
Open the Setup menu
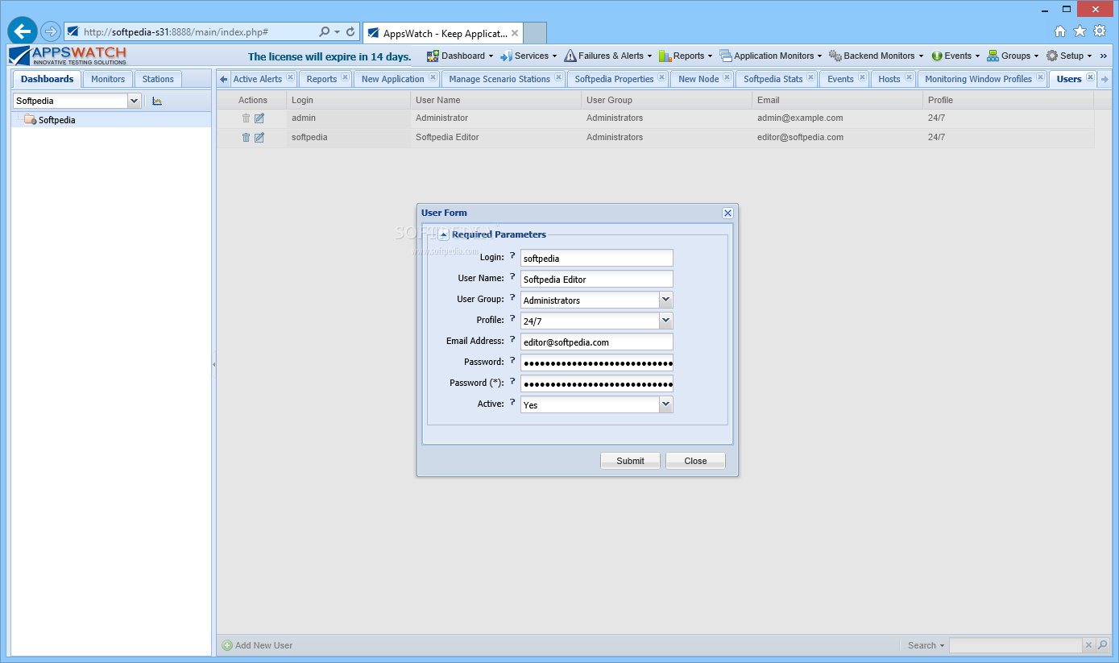(1069, 56)
